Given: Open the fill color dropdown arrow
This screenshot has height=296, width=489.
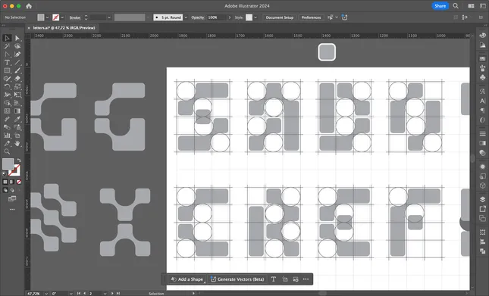Looking at the screenshot, I should point(48,17).
